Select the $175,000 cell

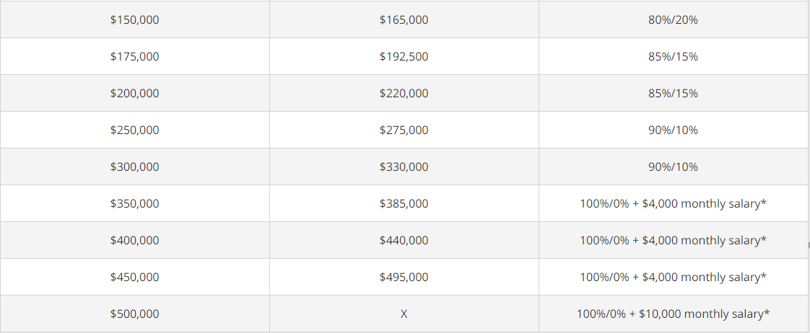135,57
